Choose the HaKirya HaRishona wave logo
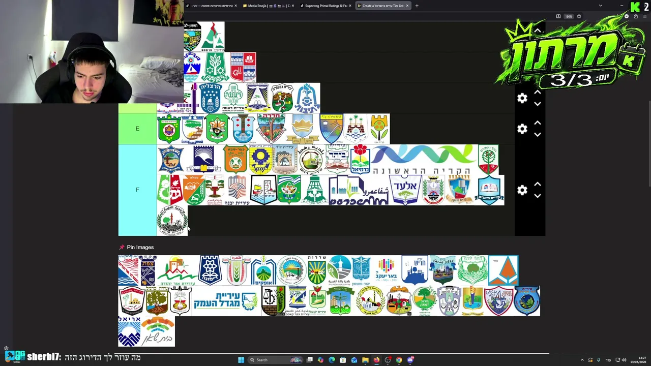Image resolution: width=651 pixels, height=366 pixels. click(x=424, y=159)
